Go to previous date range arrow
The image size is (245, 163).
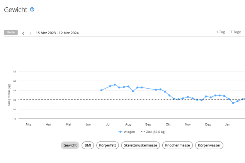[x=23, y=33]
